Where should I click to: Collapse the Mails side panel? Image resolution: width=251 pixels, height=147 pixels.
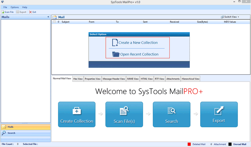[x=48, y=17]
